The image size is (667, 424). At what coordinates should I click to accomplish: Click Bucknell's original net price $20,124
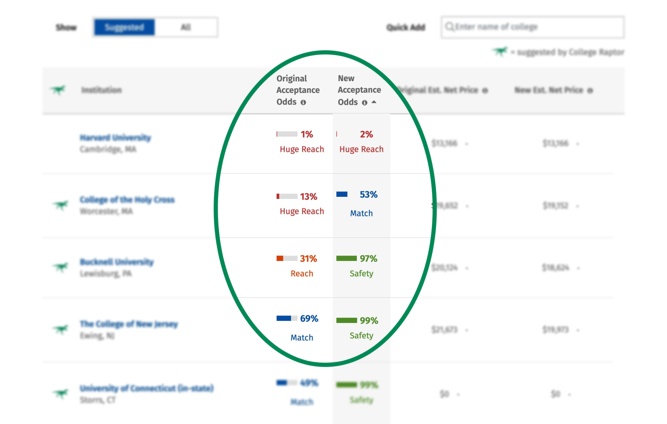click(x=444, y=267)
